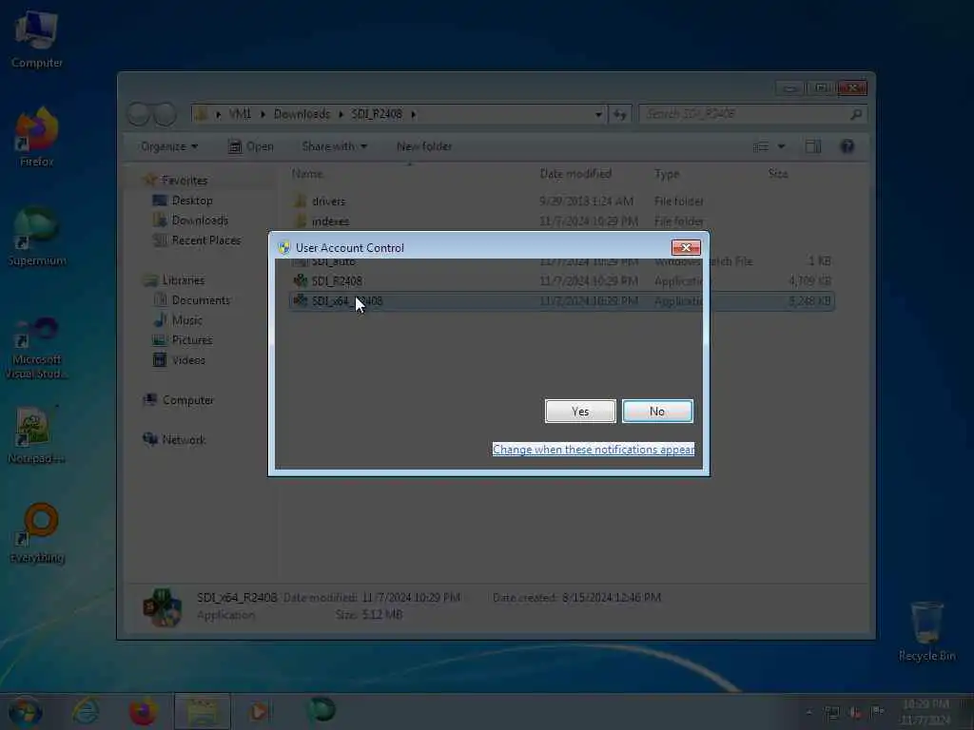Click Favorites header in Explorer sidebar
This screenshot has height=730, width=974.
pyautogui.click(x=185, y=181)
